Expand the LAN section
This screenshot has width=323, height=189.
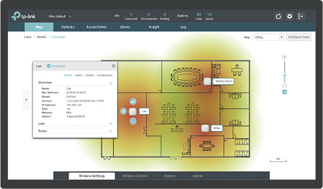[75, 124]
